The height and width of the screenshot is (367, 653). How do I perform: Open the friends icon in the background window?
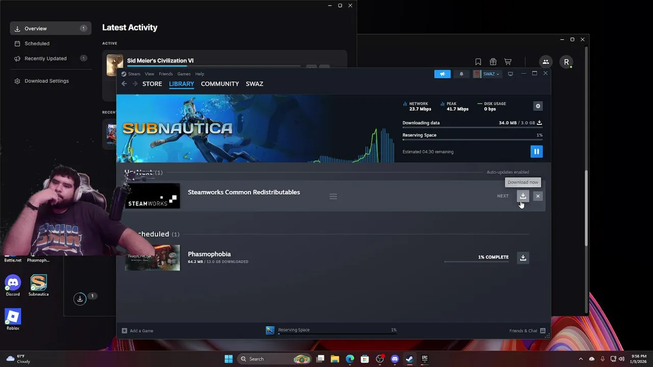click(546, 62)
